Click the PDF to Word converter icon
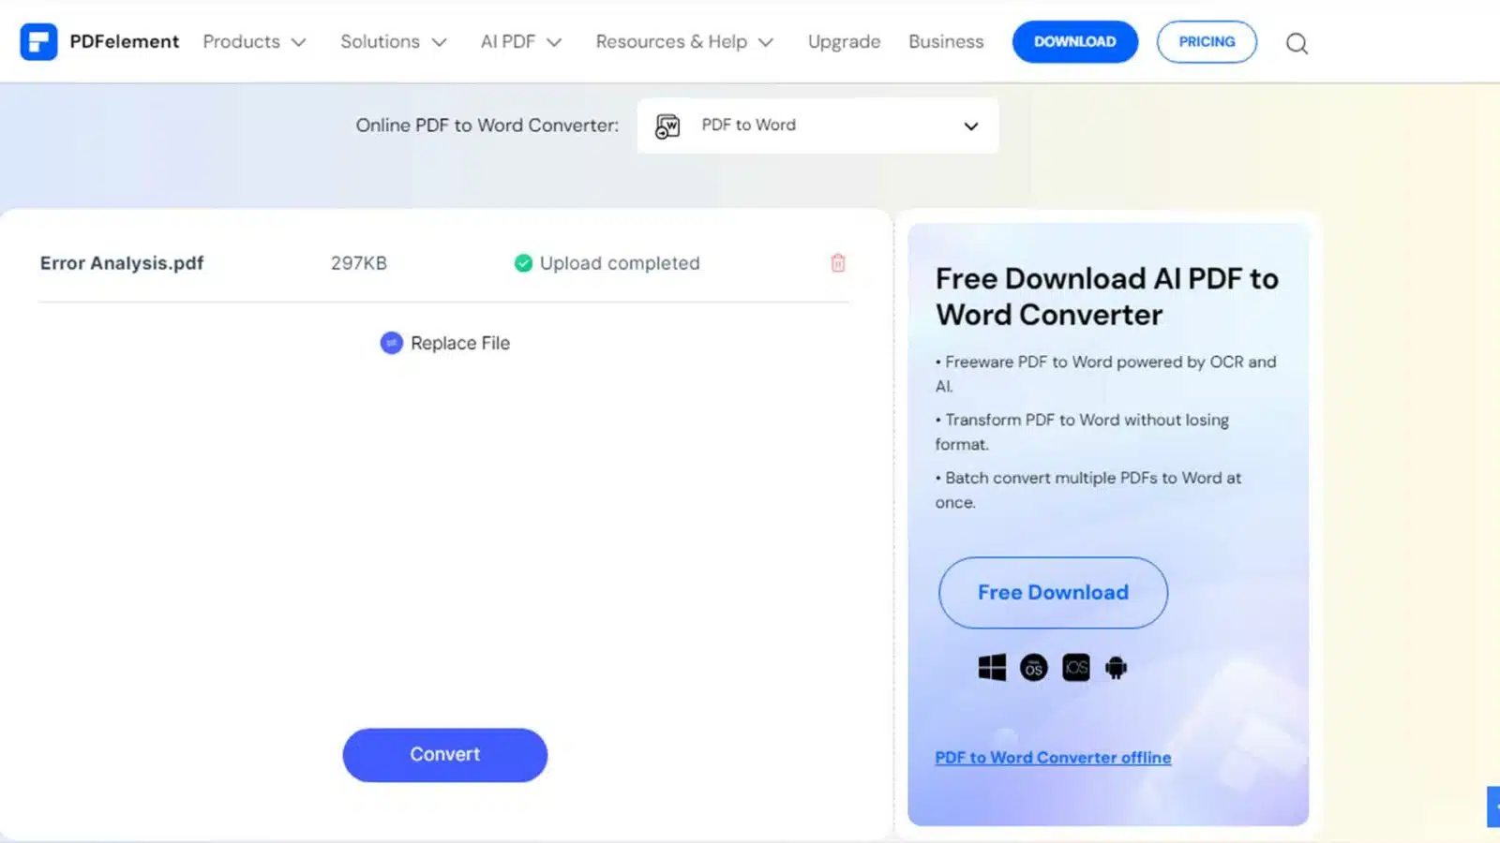This screenshot has height=843, width=1500. [x=667, y=126]
